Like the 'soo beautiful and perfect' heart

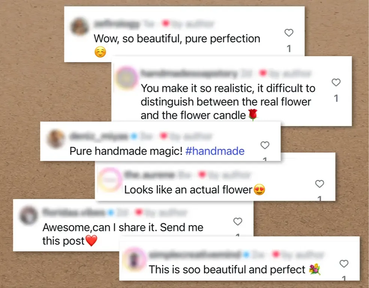344,264
